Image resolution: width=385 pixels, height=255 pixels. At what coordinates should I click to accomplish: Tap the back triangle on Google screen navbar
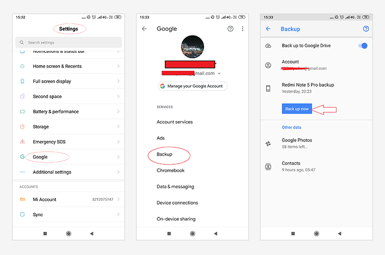click(216, 234)
